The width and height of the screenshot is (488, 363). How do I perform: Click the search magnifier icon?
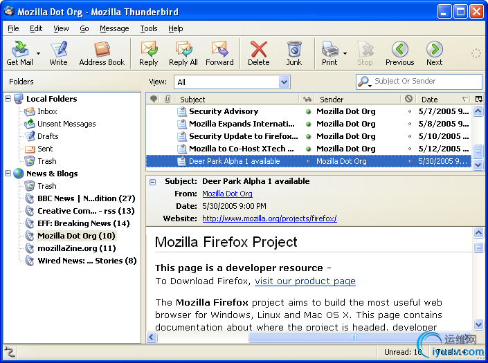(363, 82)
